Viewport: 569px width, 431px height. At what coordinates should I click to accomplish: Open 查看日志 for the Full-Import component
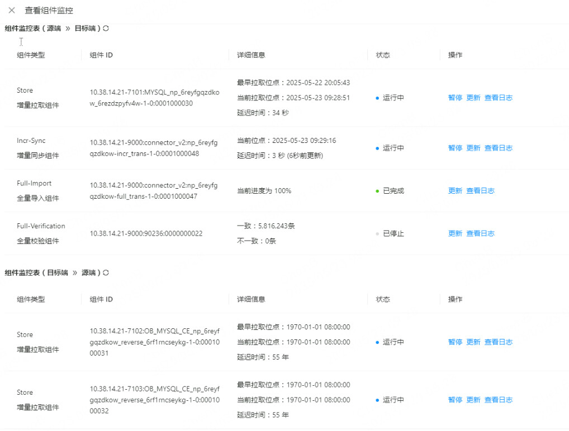coord(480,191)
